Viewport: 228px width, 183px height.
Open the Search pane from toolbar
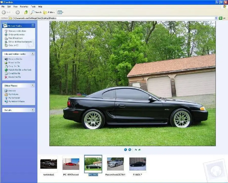point(36,12)
